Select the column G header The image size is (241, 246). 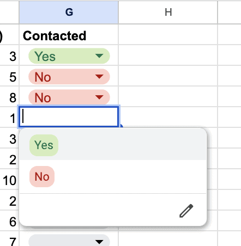click(x=69, y=13)
